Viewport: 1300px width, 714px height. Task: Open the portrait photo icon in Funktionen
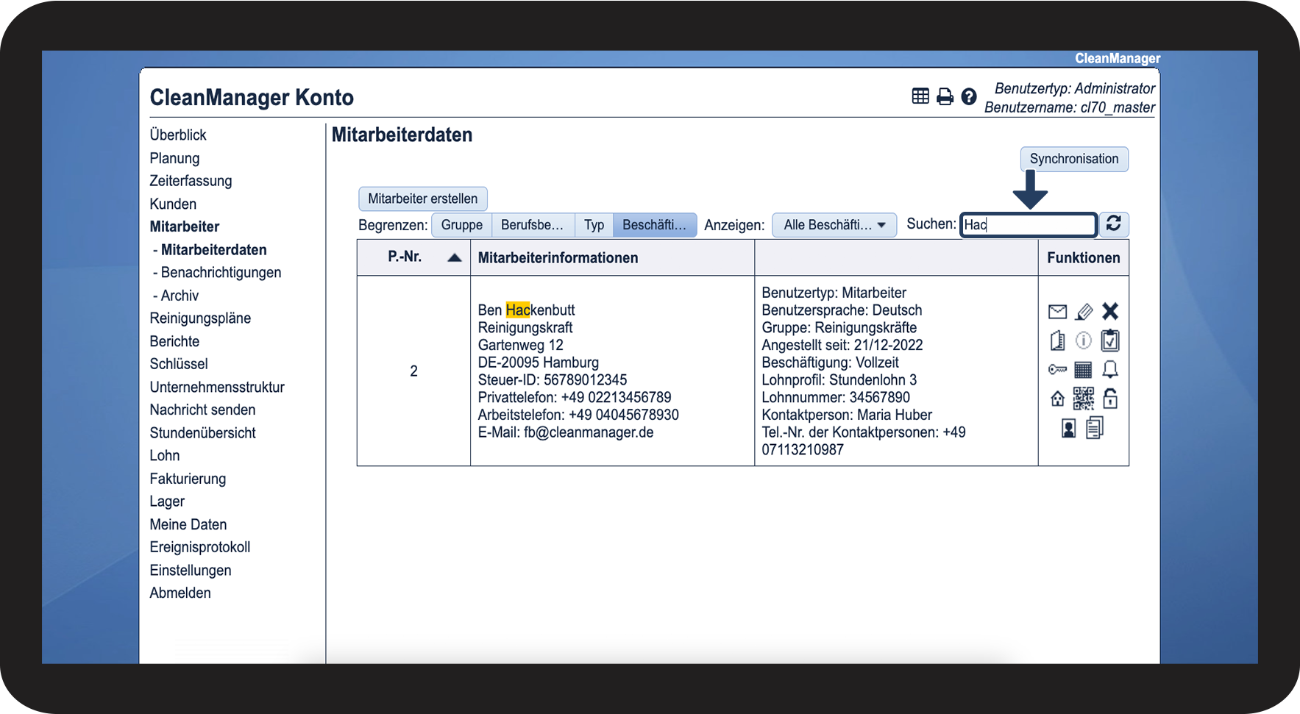pos(1069,428)
